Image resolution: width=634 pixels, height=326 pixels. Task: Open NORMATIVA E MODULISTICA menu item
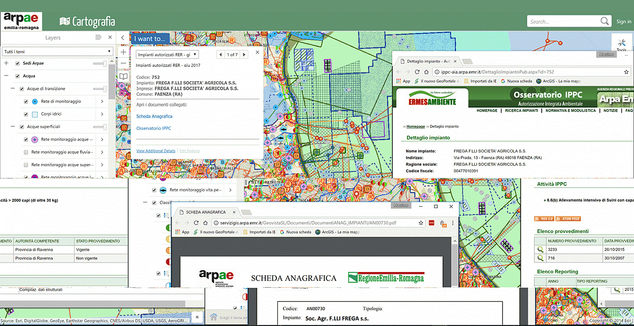(x=571, y=110)
